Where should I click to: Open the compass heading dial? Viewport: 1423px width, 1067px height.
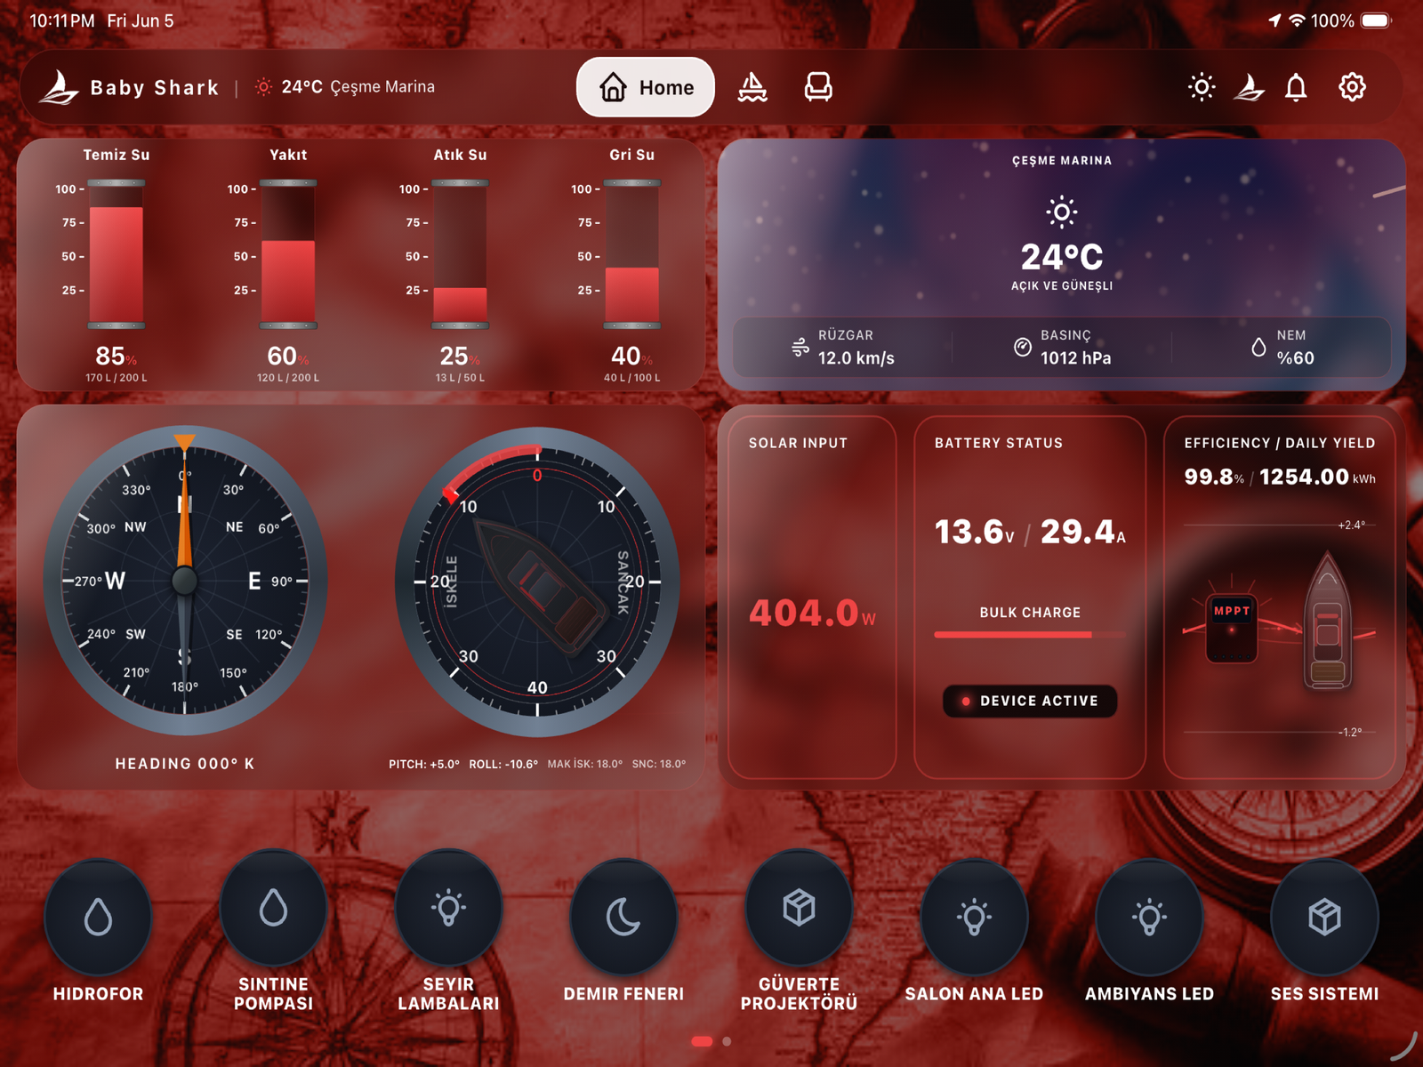(185, 581)
